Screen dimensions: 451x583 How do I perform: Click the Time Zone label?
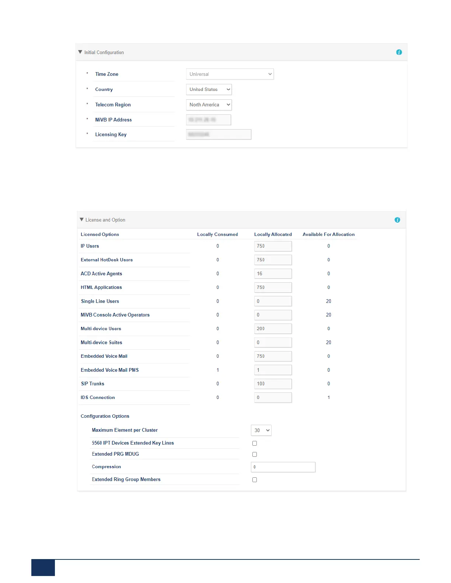click(x=107, y=74)
